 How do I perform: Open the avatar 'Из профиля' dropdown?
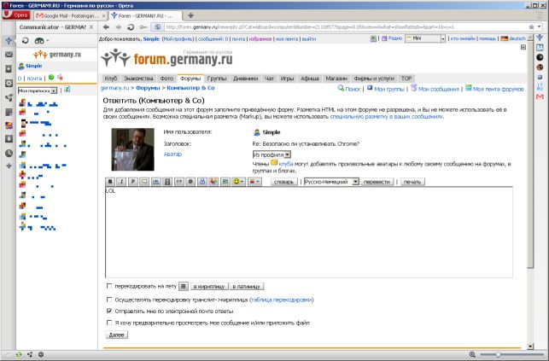(272, 154)
